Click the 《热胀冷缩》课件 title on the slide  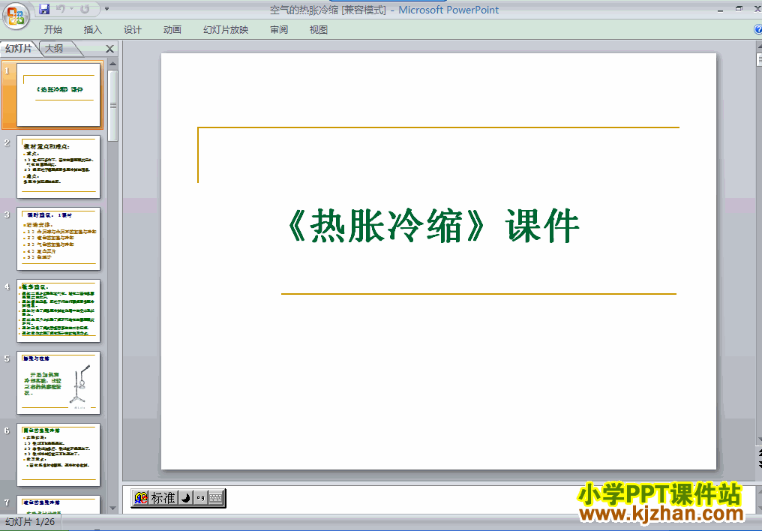433,226
